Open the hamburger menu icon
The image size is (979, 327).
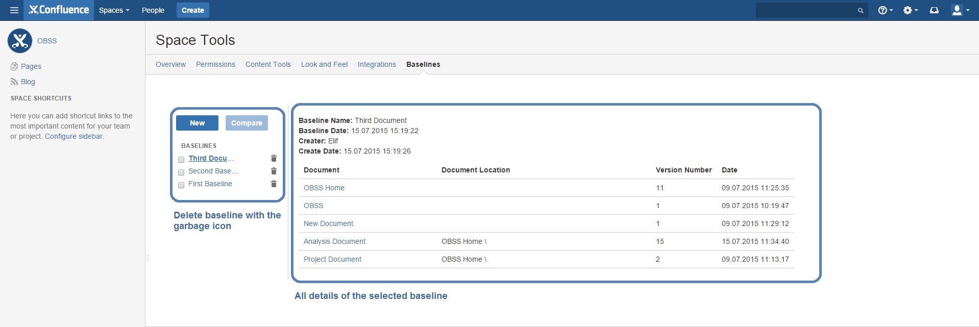pyautogui.click(x=14, y=10)
